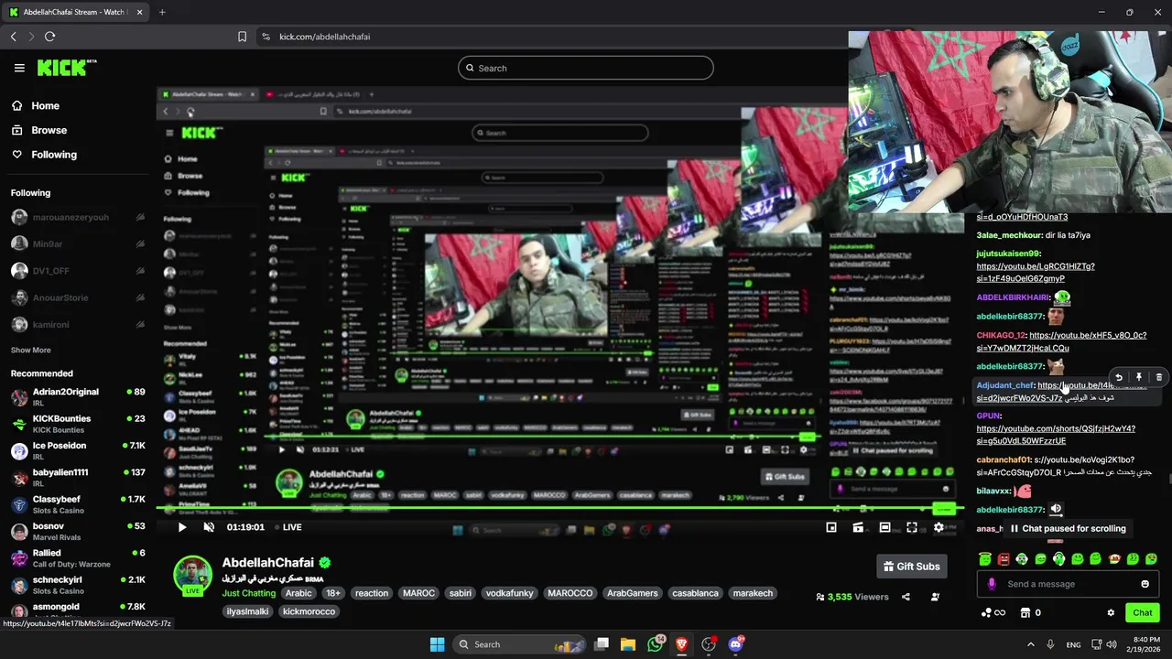Open Following in sidebar
The width and height of the screenshot is (1172, 659).
53,155
